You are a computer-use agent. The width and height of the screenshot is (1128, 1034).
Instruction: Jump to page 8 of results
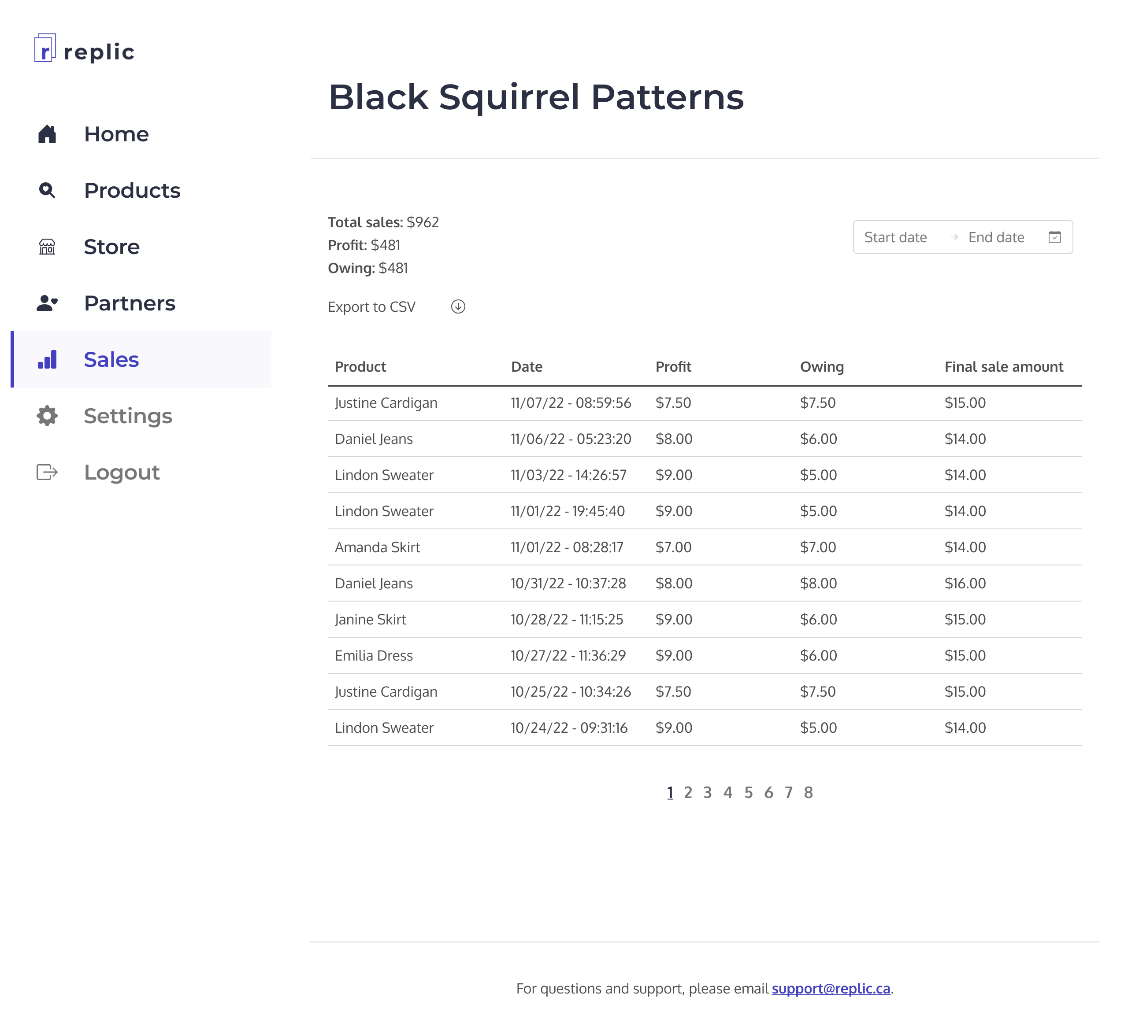(x=808, y=792)
